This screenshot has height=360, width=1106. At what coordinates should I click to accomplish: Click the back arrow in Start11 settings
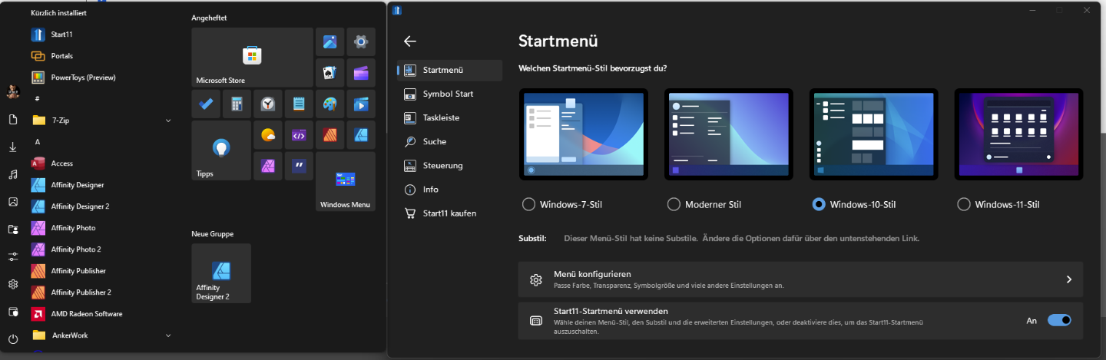(x=410, y=41)
